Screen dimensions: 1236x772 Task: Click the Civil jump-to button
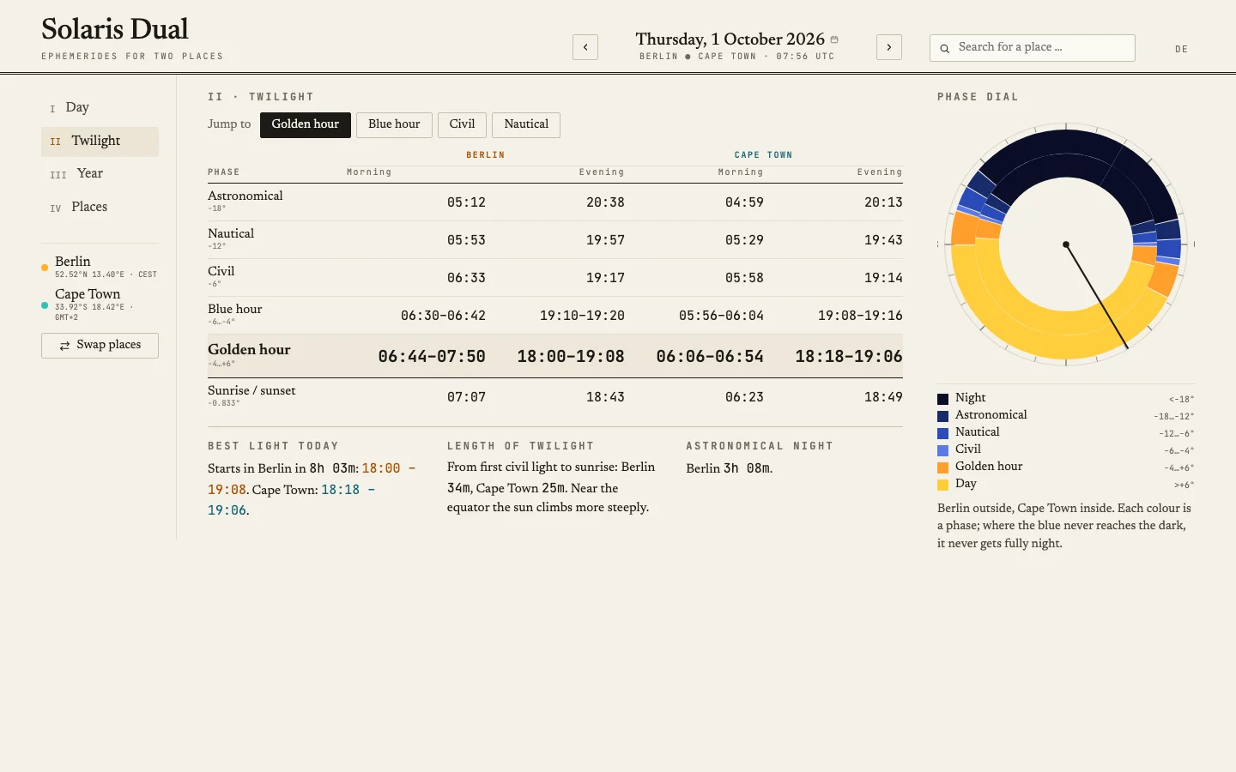tap(462, 124)
